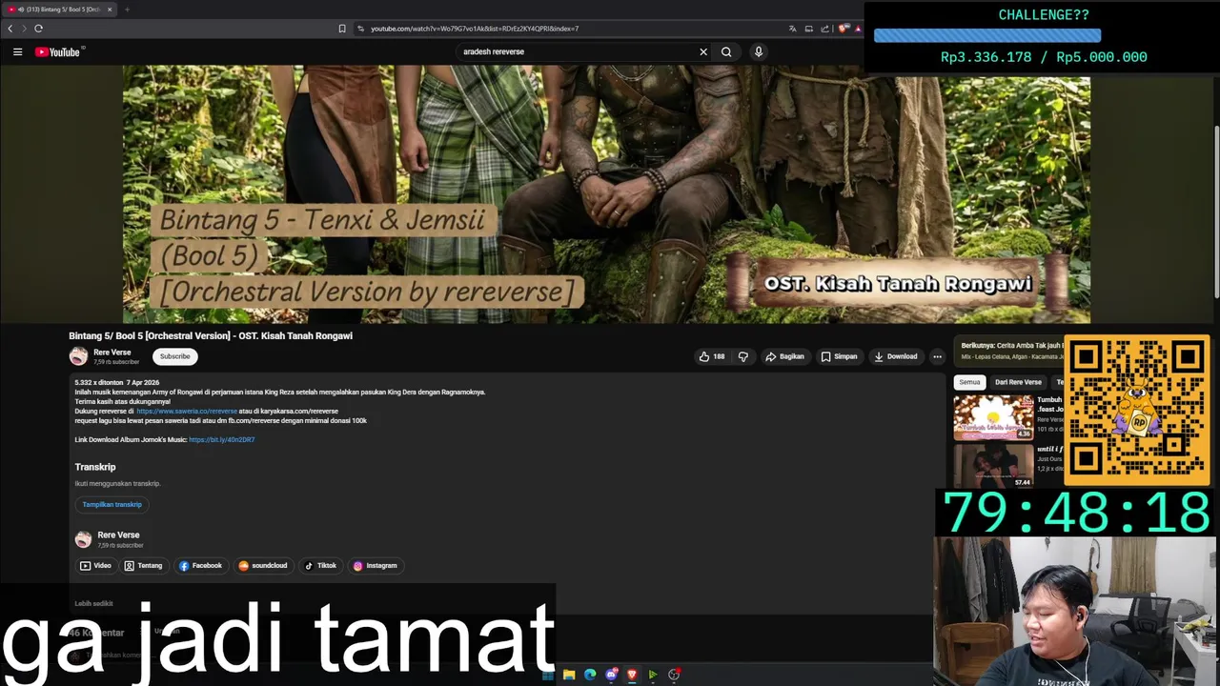Open the saweria.co/rereverse link
The width and height of the screenshot is (1220, 686).
click(x=187, y=411)
